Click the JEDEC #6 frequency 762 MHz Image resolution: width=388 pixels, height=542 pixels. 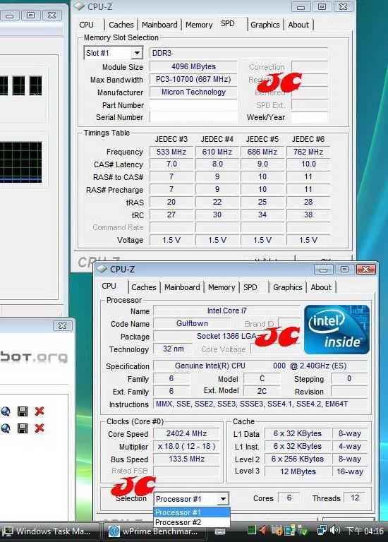tap(308, 152)
